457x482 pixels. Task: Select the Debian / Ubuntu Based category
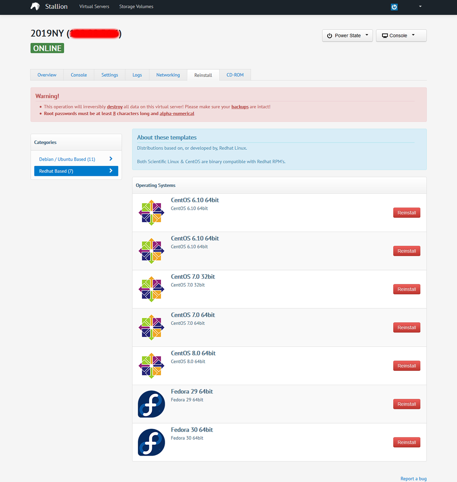tap(76, 159)
